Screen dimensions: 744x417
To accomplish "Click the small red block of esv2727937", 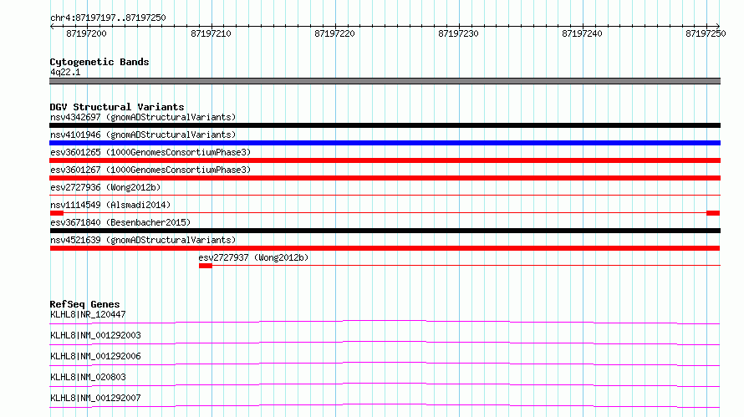I will pos(206,266).
